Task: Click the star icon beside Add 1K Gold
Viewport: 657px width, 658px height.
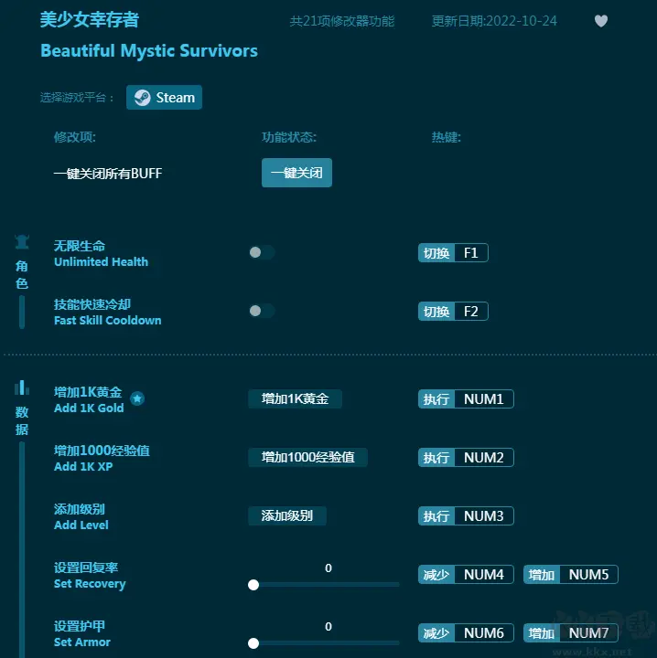Action: (137, 398)
